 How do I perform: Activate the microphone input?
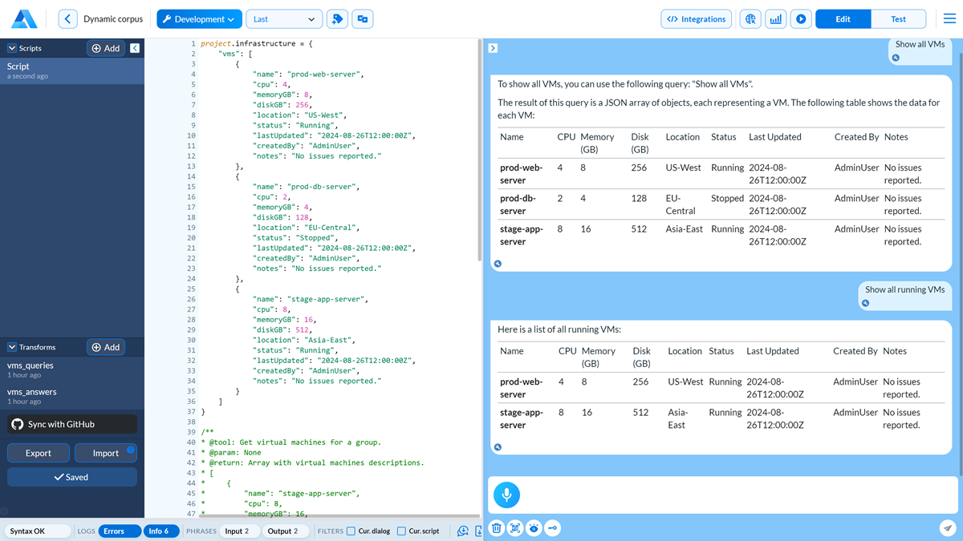(506, 495)
